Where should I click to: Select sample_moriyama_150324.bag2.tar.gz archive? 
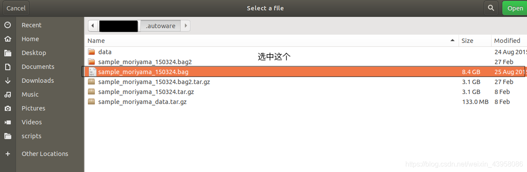pos(306,82)
